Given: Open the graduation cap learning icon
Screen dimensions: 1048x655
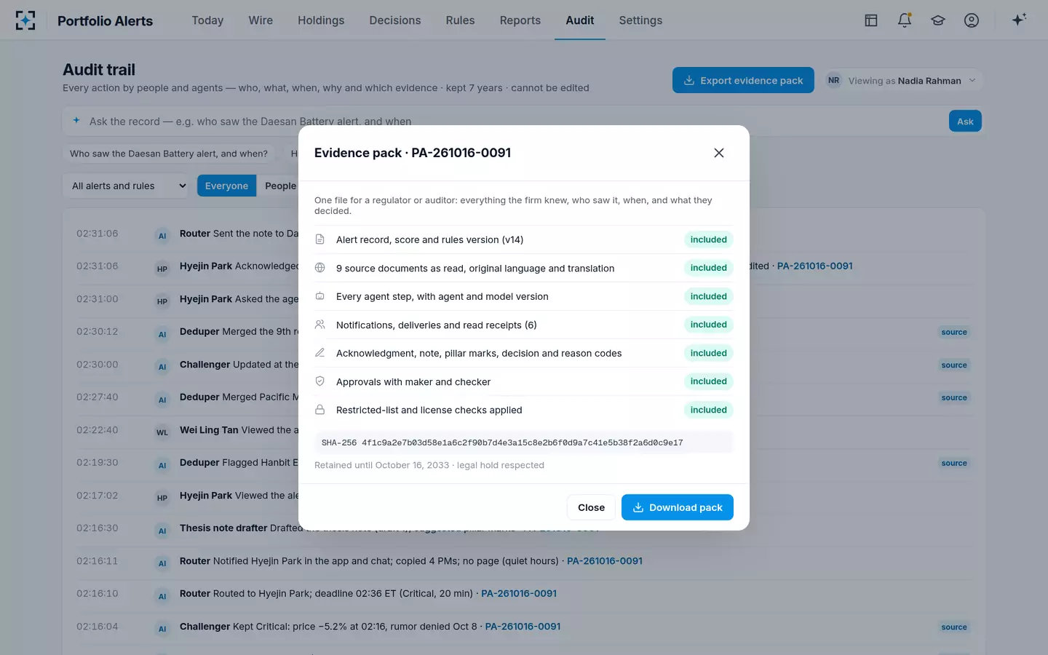Looking at the screenshot, I should (938, 20).
